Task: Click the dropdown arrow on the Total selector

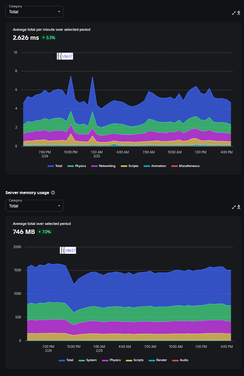Action: pyautogui.click(x=59, y=12)
